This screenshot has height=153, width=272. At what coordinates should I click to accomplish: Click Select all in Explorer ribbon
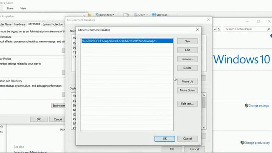click(x=160, y=15)
